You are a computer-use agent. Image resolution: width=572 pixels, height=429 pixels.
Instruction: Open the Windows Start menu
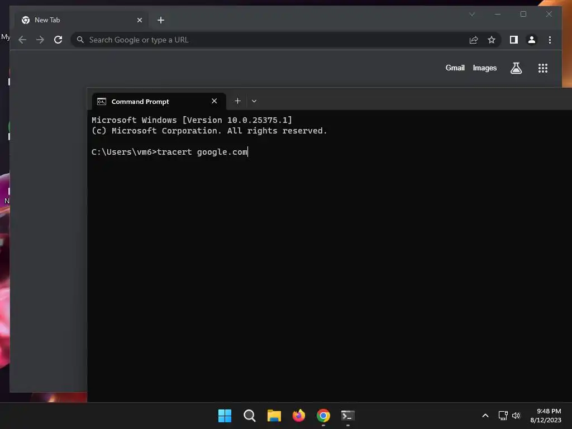click(x=225, y=416)
